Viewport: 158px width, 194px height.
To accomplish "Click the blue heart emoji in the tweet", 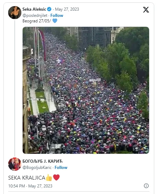I will [x=55, y=21].
